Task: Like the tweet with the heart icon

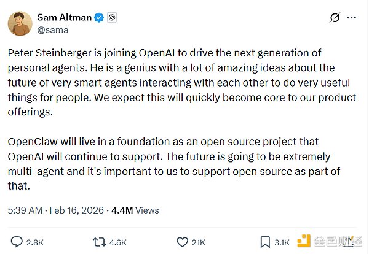Action: (182, 242)
